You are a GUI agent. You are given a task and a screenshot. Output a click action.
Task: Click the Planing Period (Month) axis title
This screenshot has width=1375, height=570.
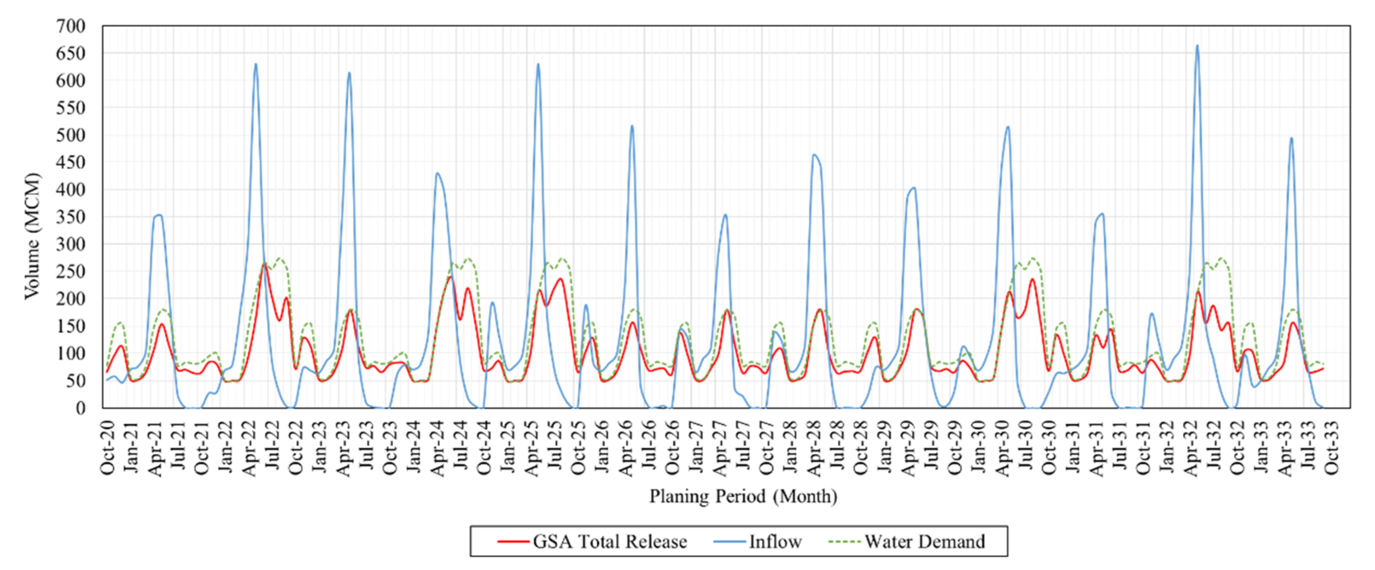[x=743, y=496]
